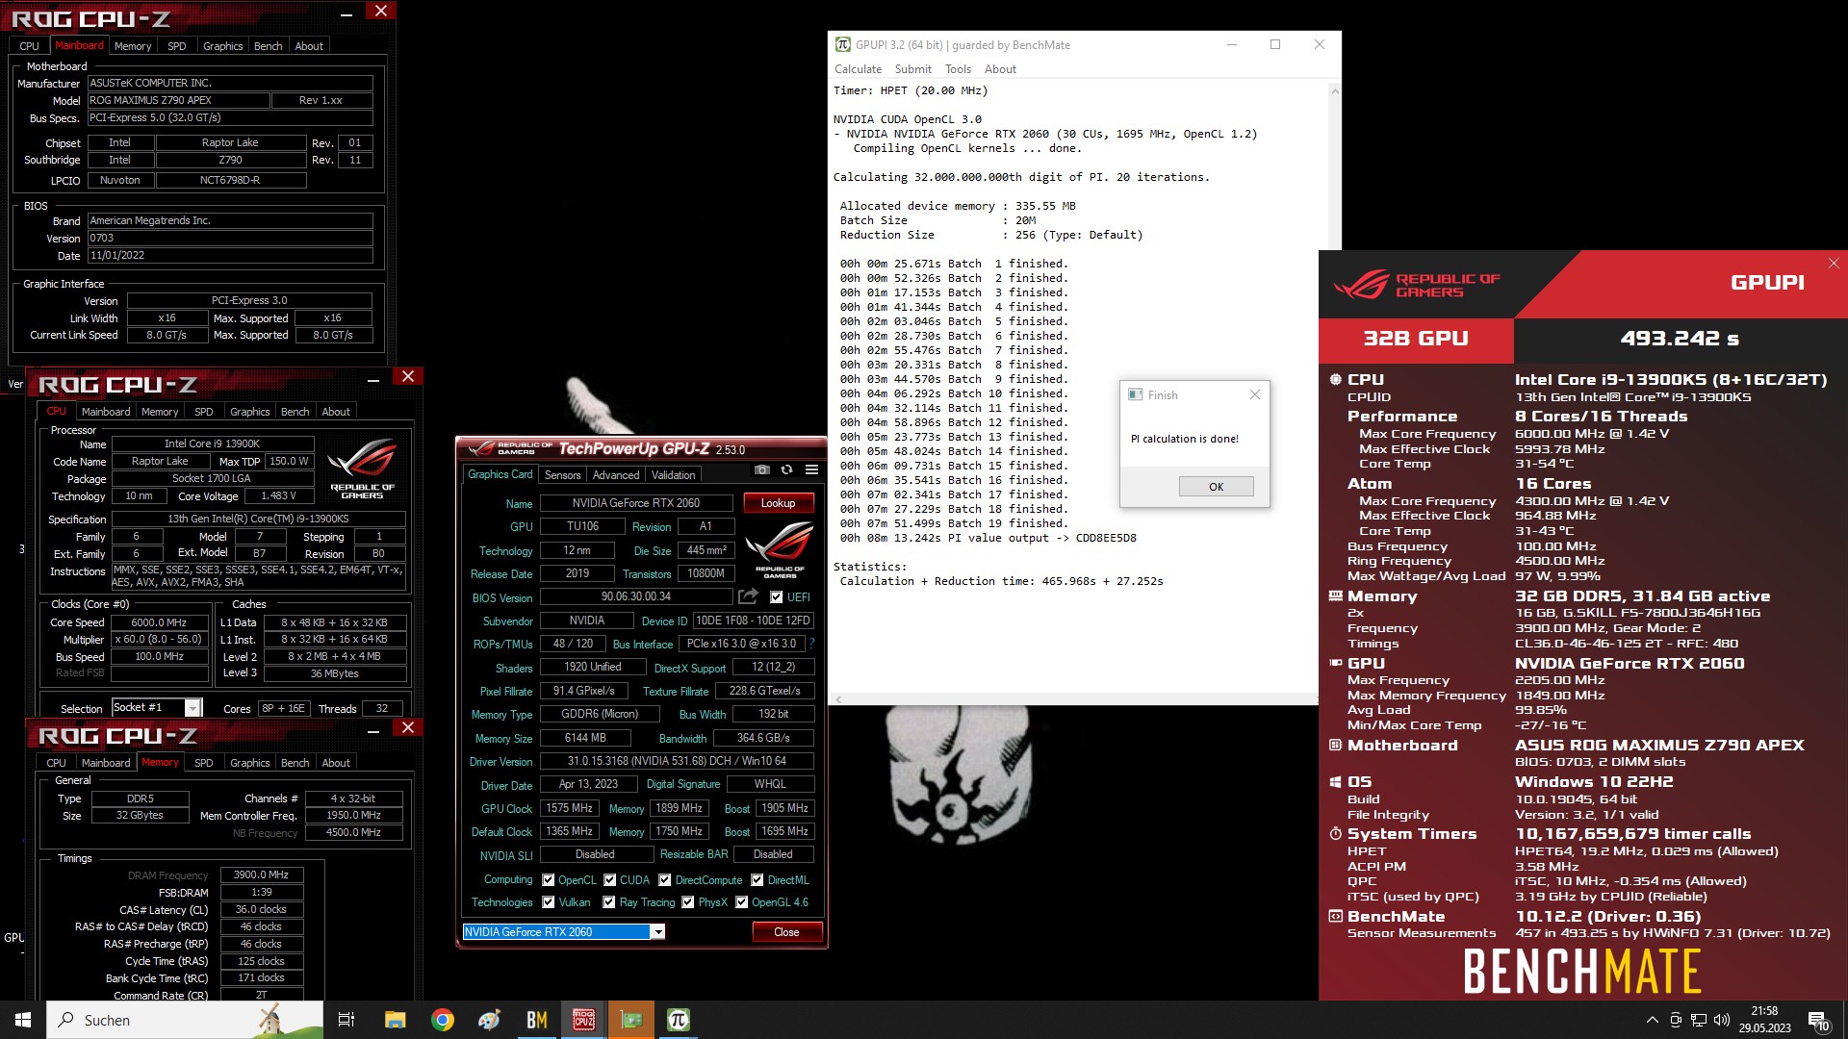Image resolution: width=1848 pixels, height=1039 pixels.
Task: Open SPD tab in top CPU-Z window
Action: click(176, 45)
